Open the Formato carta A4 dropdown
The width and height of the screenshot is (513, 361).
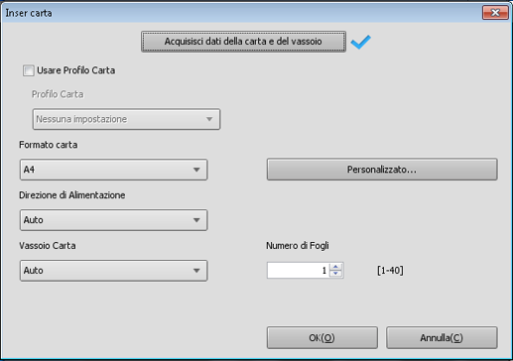(x=113, y=170)
